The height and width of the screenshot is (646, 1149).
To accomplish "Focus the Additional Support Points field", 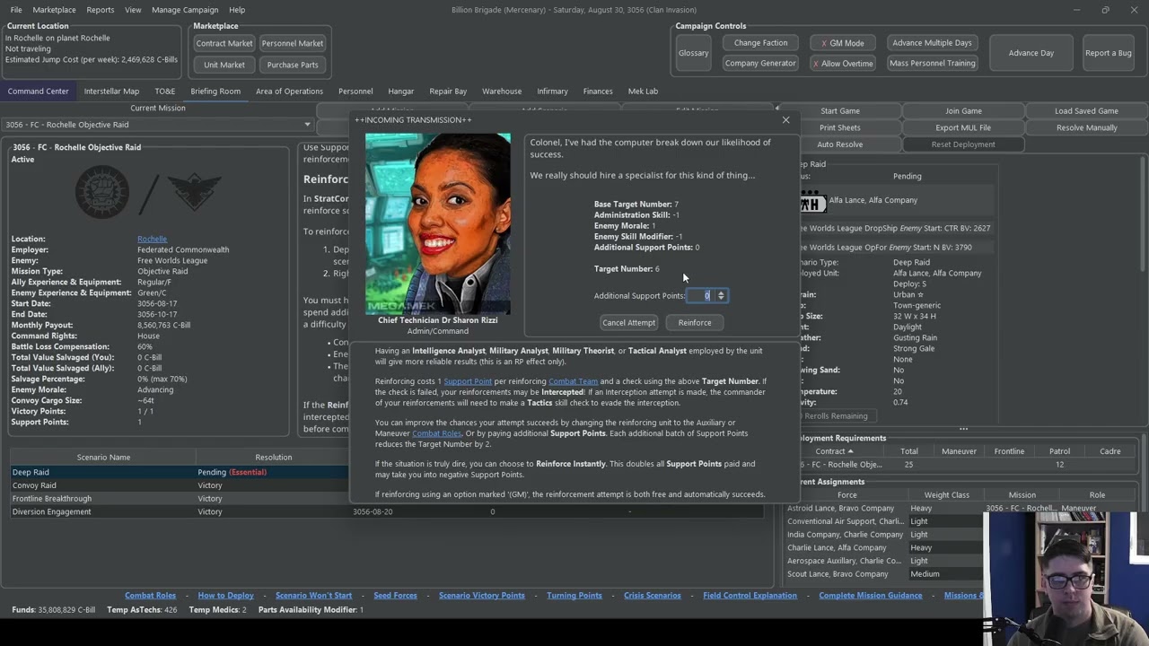I will 702,295.
